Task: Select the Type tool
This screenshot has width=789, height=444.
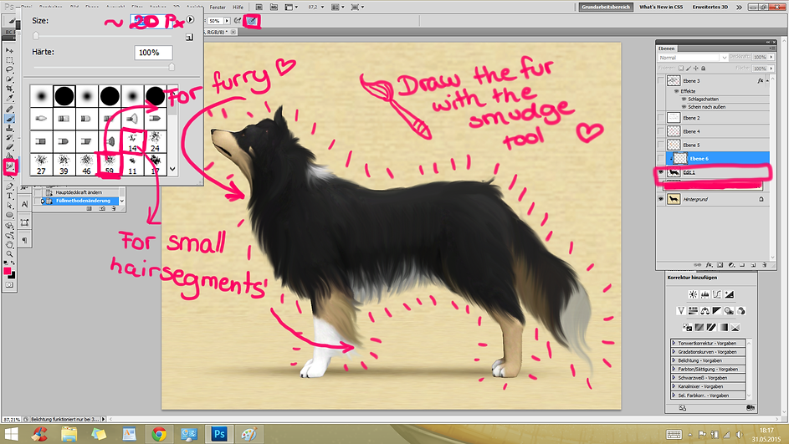Action: coord(9,196)
